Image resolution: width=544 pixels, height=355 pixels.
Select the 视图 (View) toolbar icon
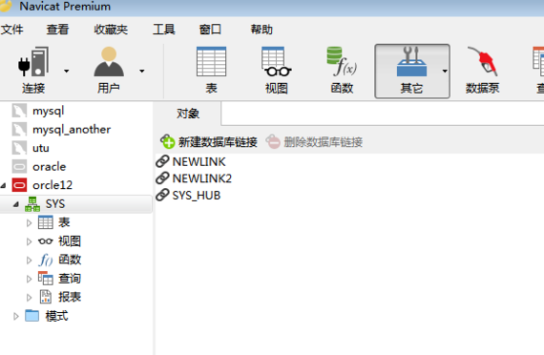(x=276, y=62)
